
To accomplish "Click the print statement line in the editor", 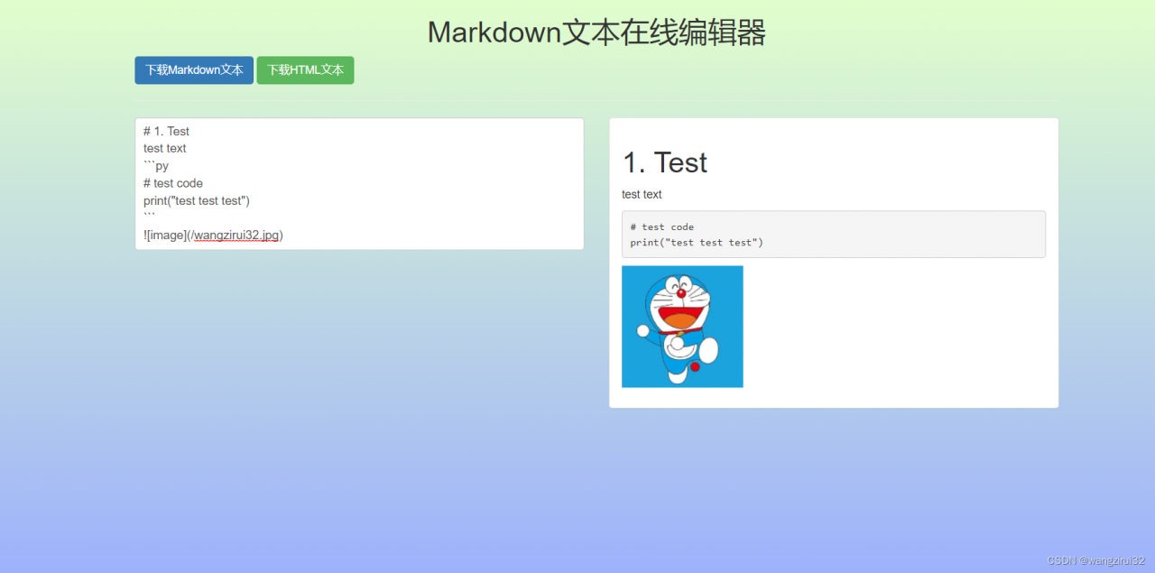I will pos(196,200).
